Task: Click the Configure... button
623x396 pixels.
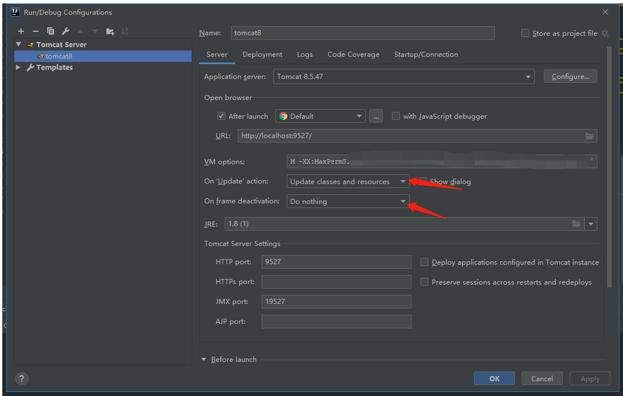Action: (571, 77)
